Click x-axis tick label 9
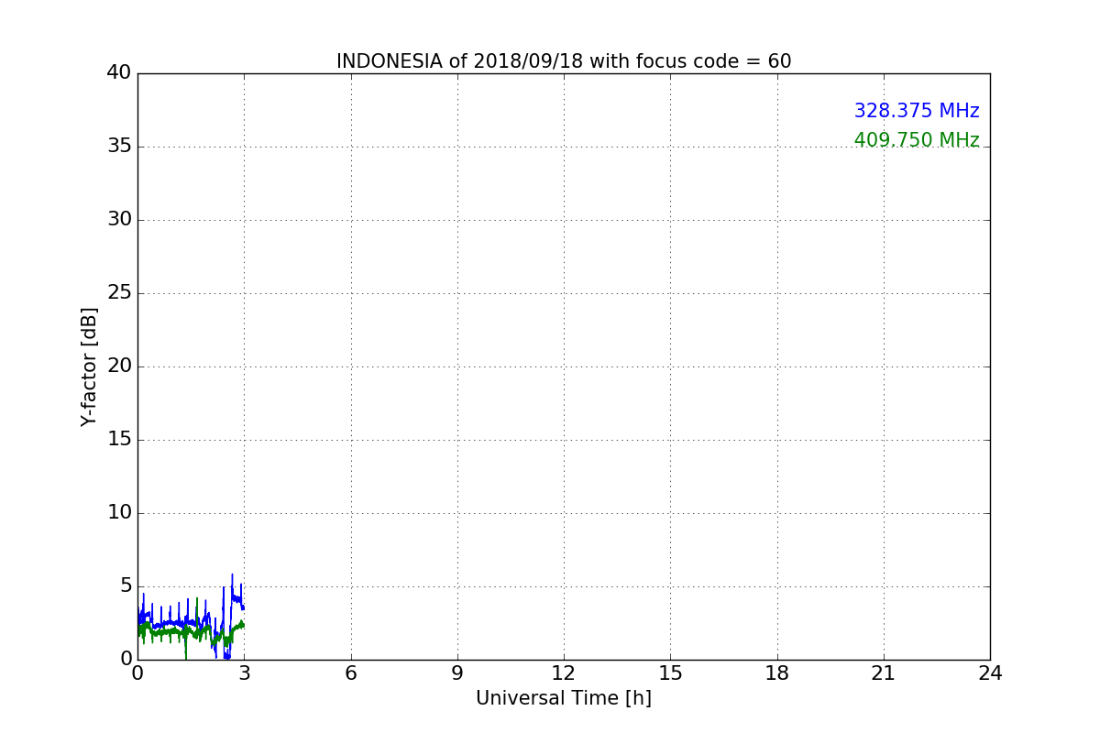1100x733 pixels. tap(457, 673)
